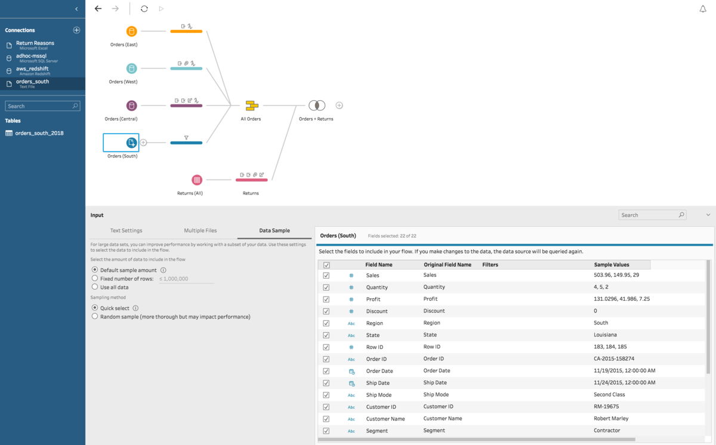
Task: Change the Segment field Abc type icon
Action: coord(351,431)
